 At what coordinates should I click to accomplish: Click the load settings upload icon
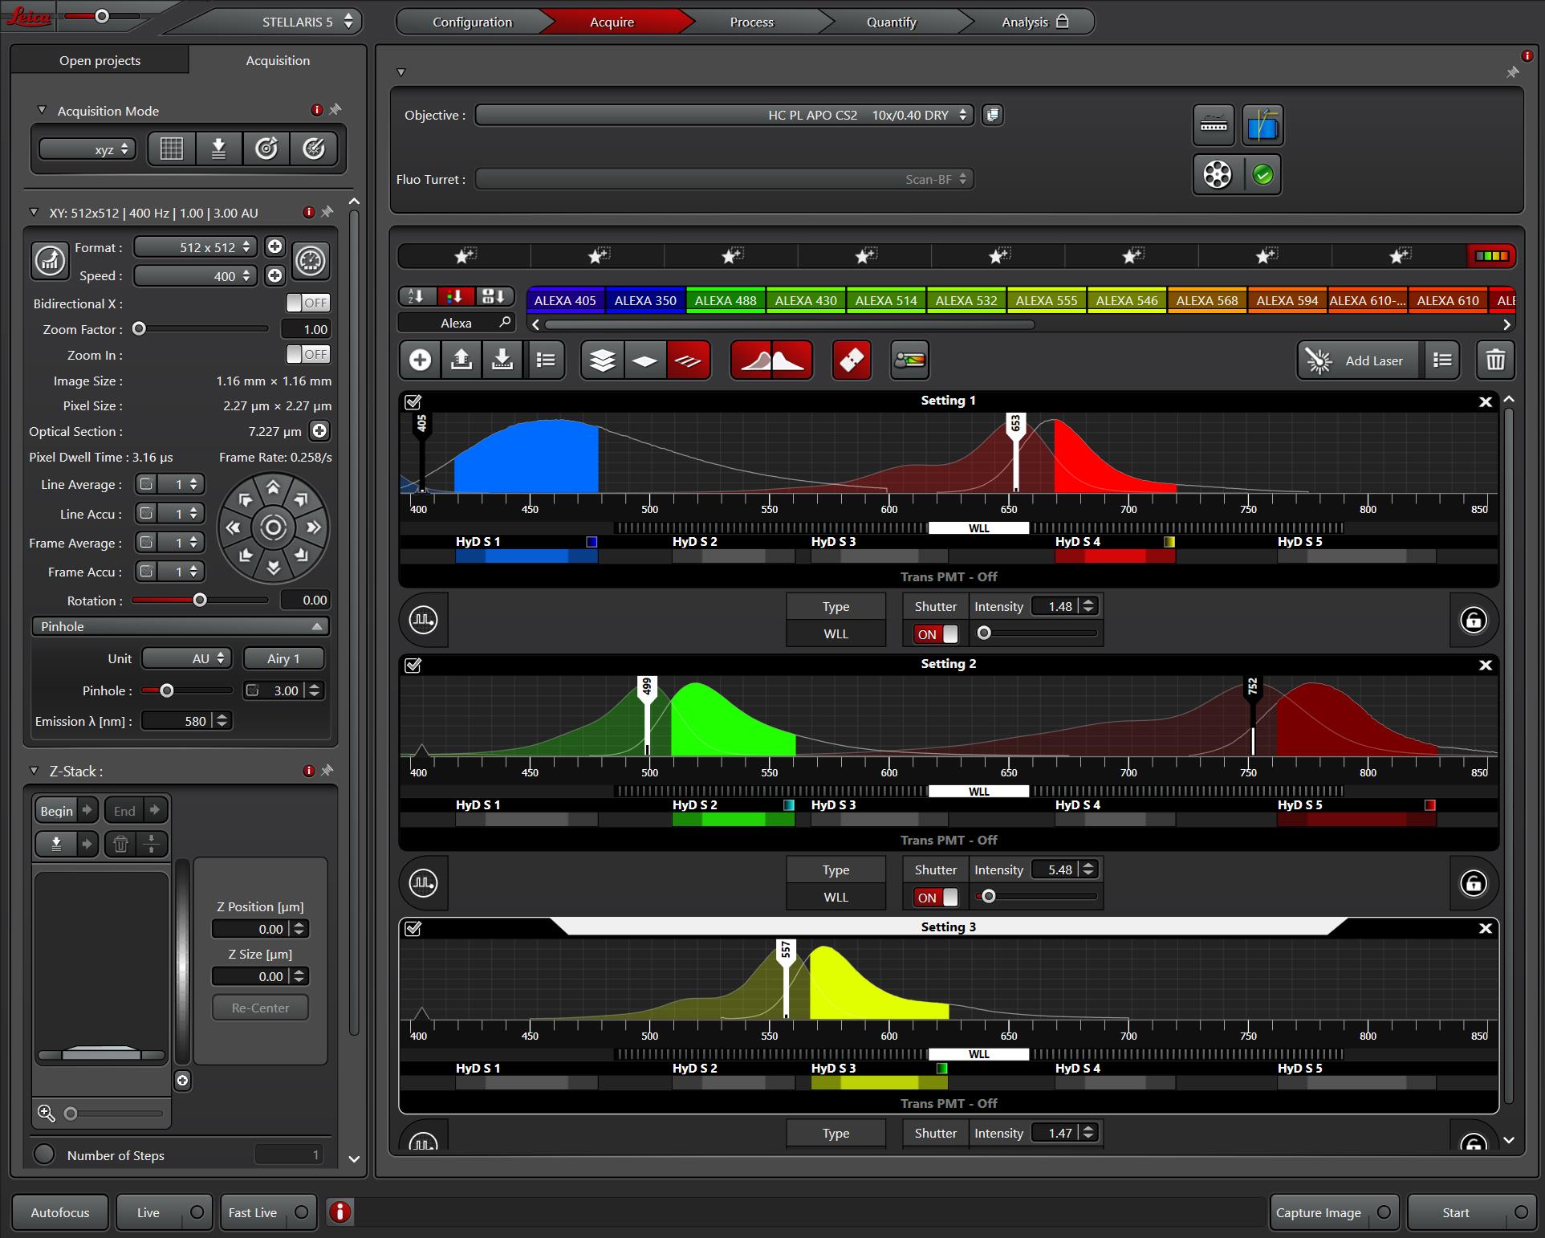coord(461,360)
